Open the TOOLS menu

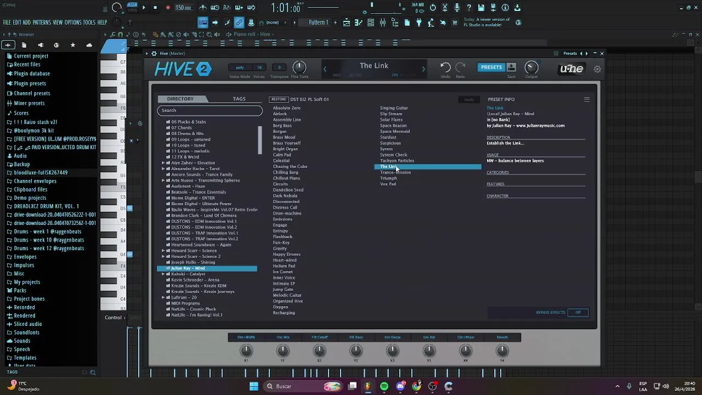click(89, 22)
